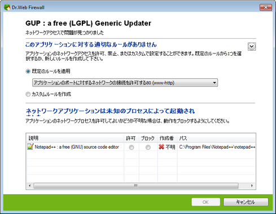Open the predefined rule dropdown for port 80
276x214 pixels.
125,83
